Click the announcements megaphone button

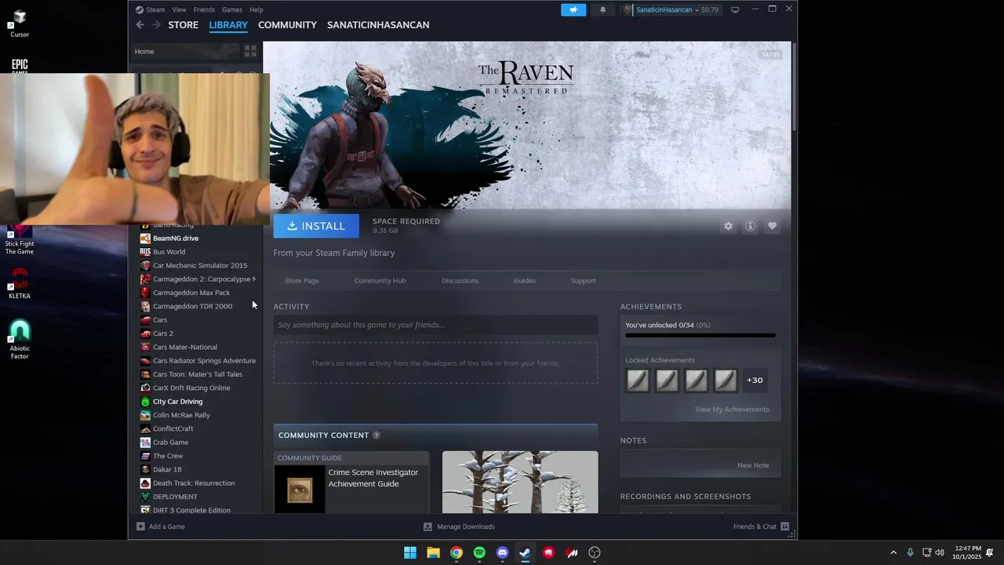pos(573,9)
